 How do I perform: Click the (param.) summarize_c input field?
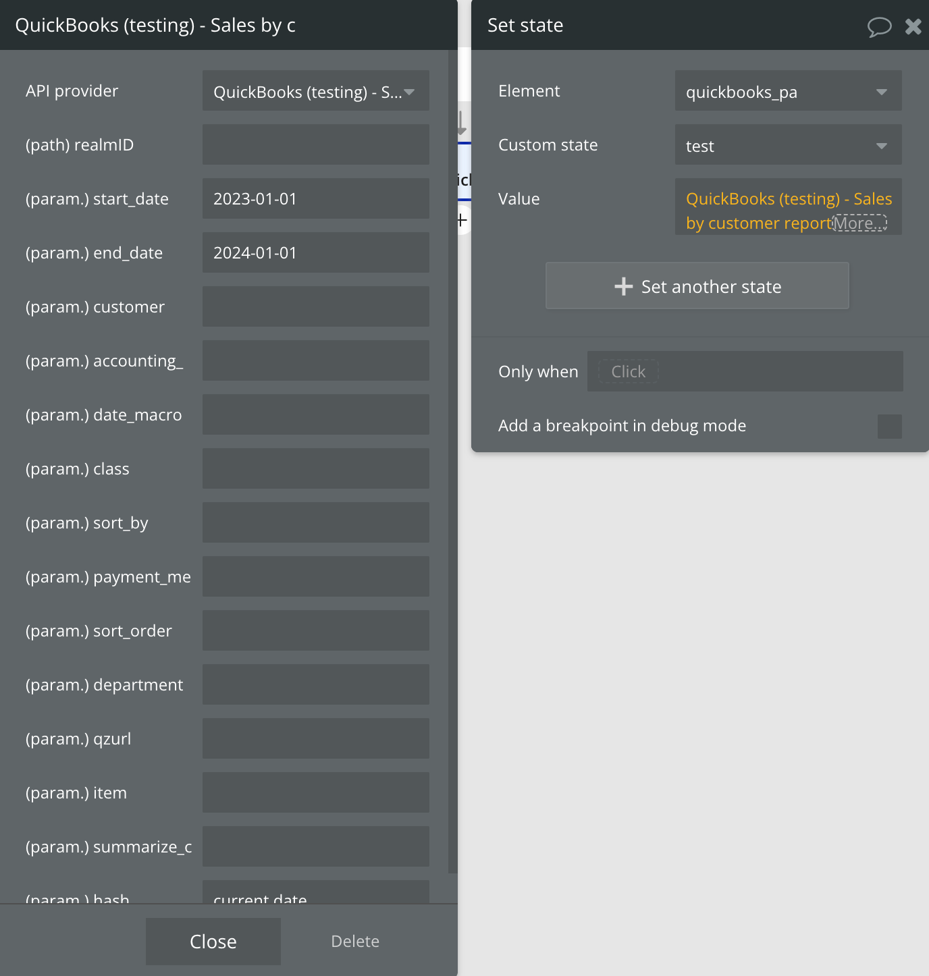[316, 846]
